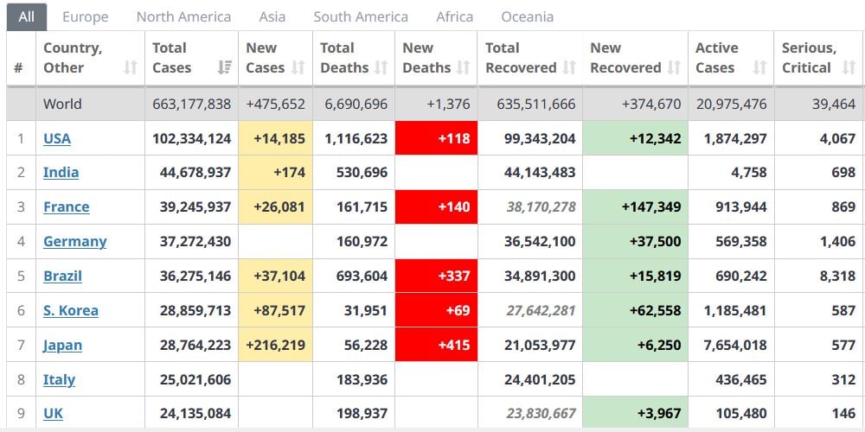
Task: Sort by Total Cases using its arrows icon
Action: 225,67
